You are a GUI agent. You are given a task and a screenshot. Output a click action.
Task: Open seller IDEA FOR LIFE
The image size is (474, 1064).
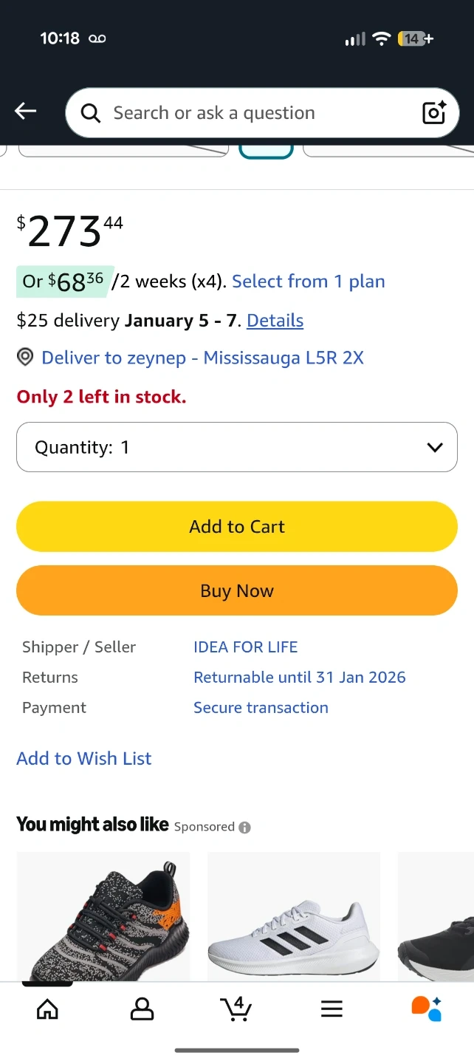tap(245, 647)
